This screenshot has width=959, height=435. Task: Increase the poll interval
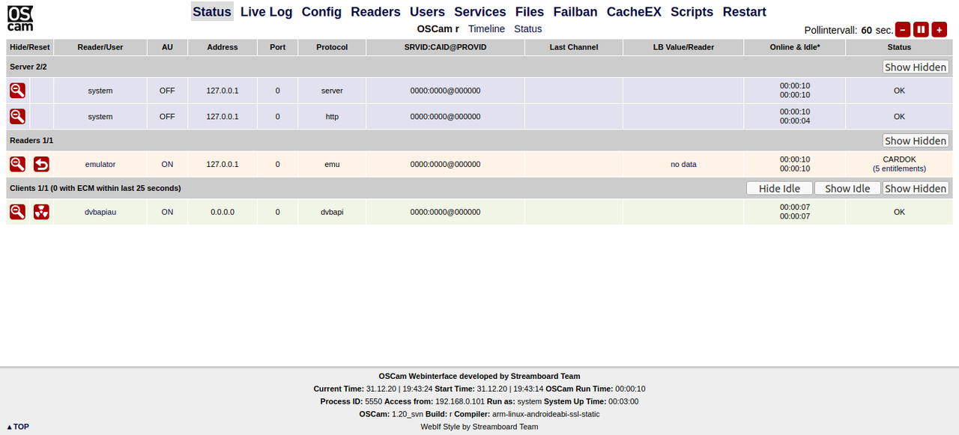[x=939, y=30]
